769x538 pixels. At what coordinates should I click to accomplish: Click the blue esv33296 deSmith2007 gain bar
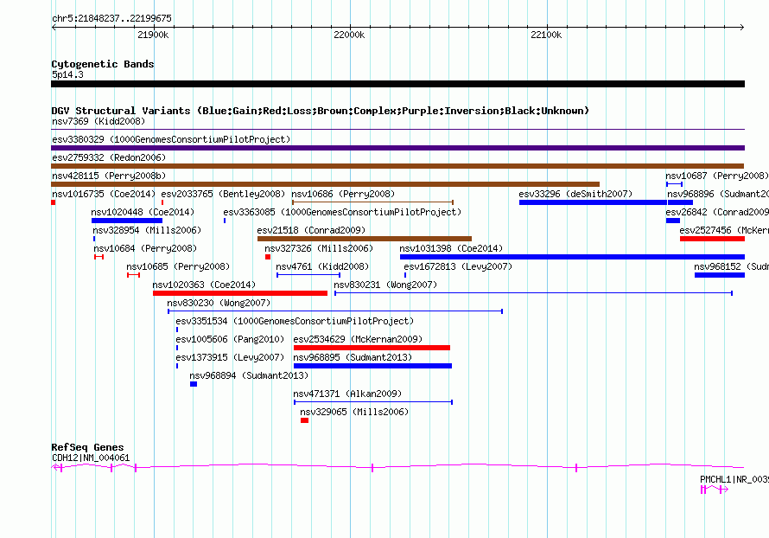pos(593,202)
